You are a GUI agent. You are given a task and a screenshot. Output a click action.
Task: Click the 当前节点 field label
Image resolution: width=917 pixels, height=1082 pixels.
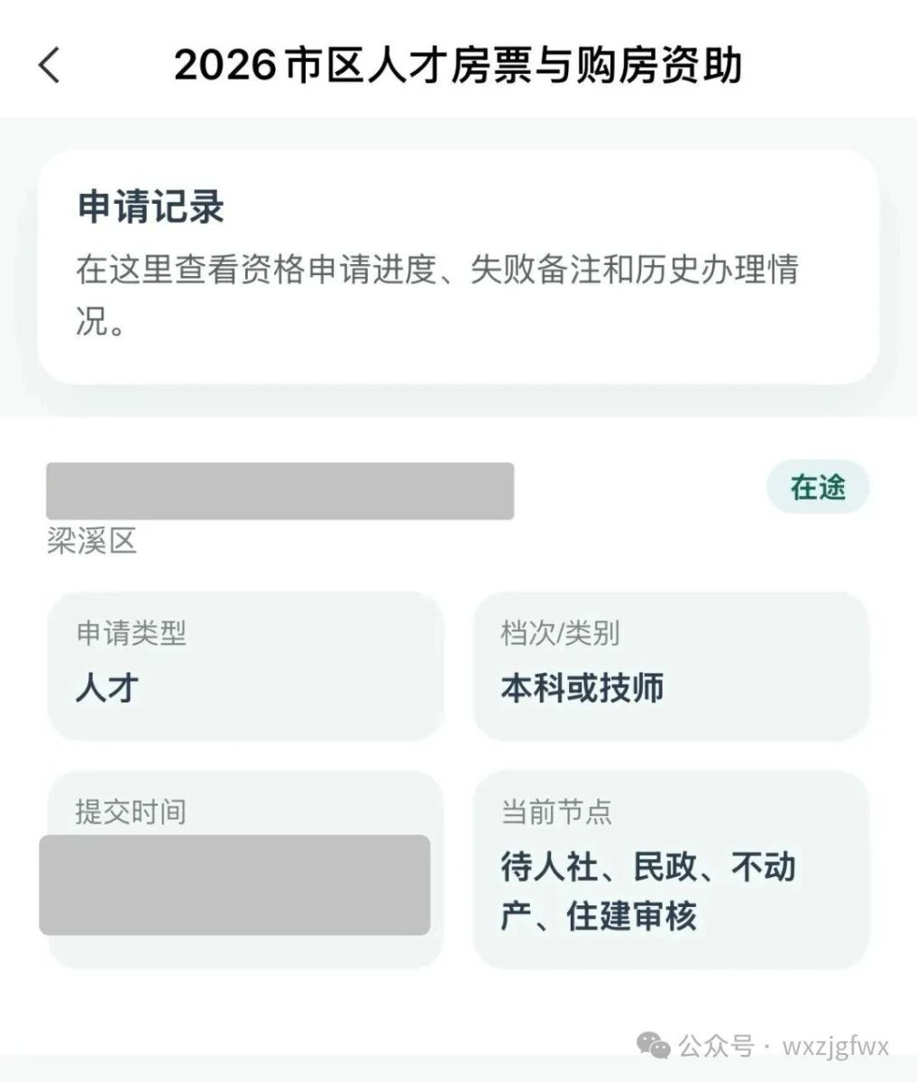tap(556, 811)
